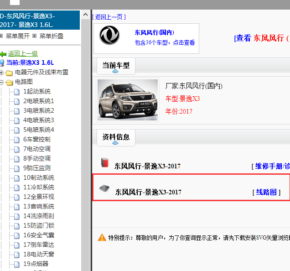Open the 东风风行(国内) brand link
Viewport: 290px width, 271px height.
(155, 32)
